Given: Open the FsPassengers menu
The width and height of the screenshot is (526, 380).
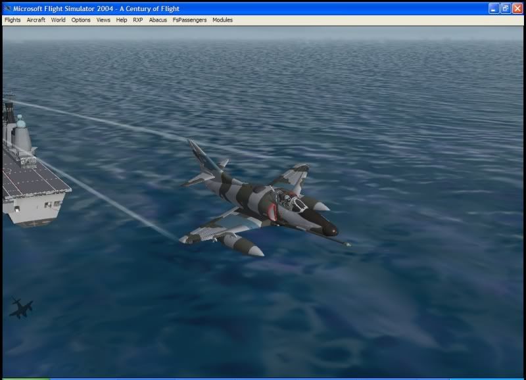Looking at the screenshot, I should [189, 20].
